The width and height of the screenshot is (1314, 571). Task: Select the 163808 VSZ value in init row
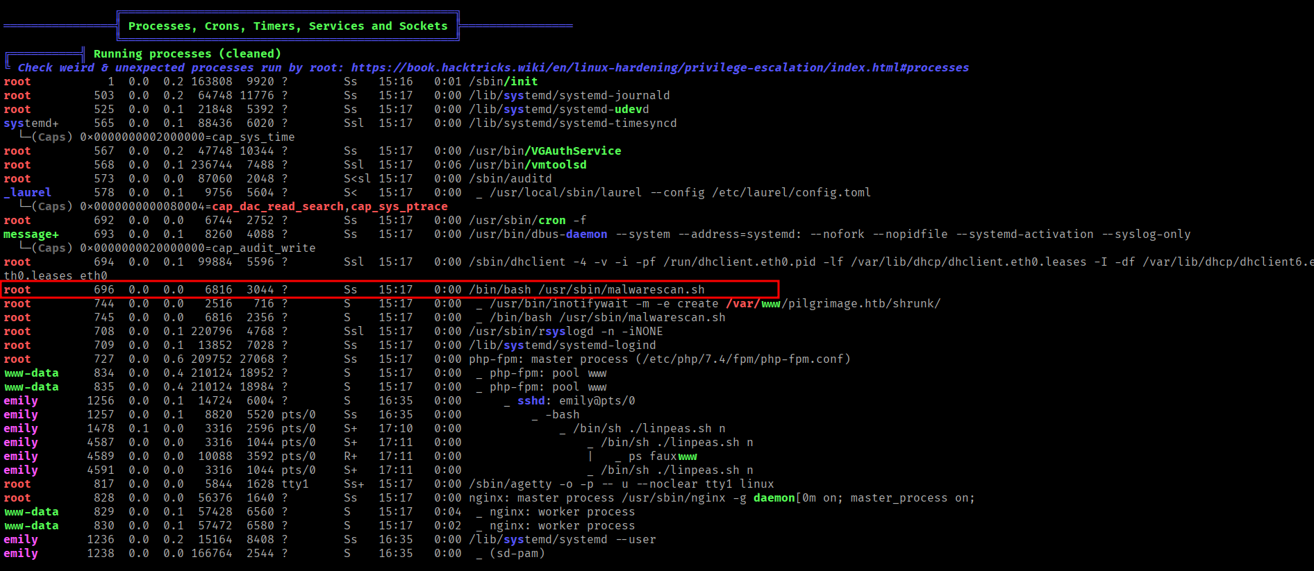[x=212, y=81]
